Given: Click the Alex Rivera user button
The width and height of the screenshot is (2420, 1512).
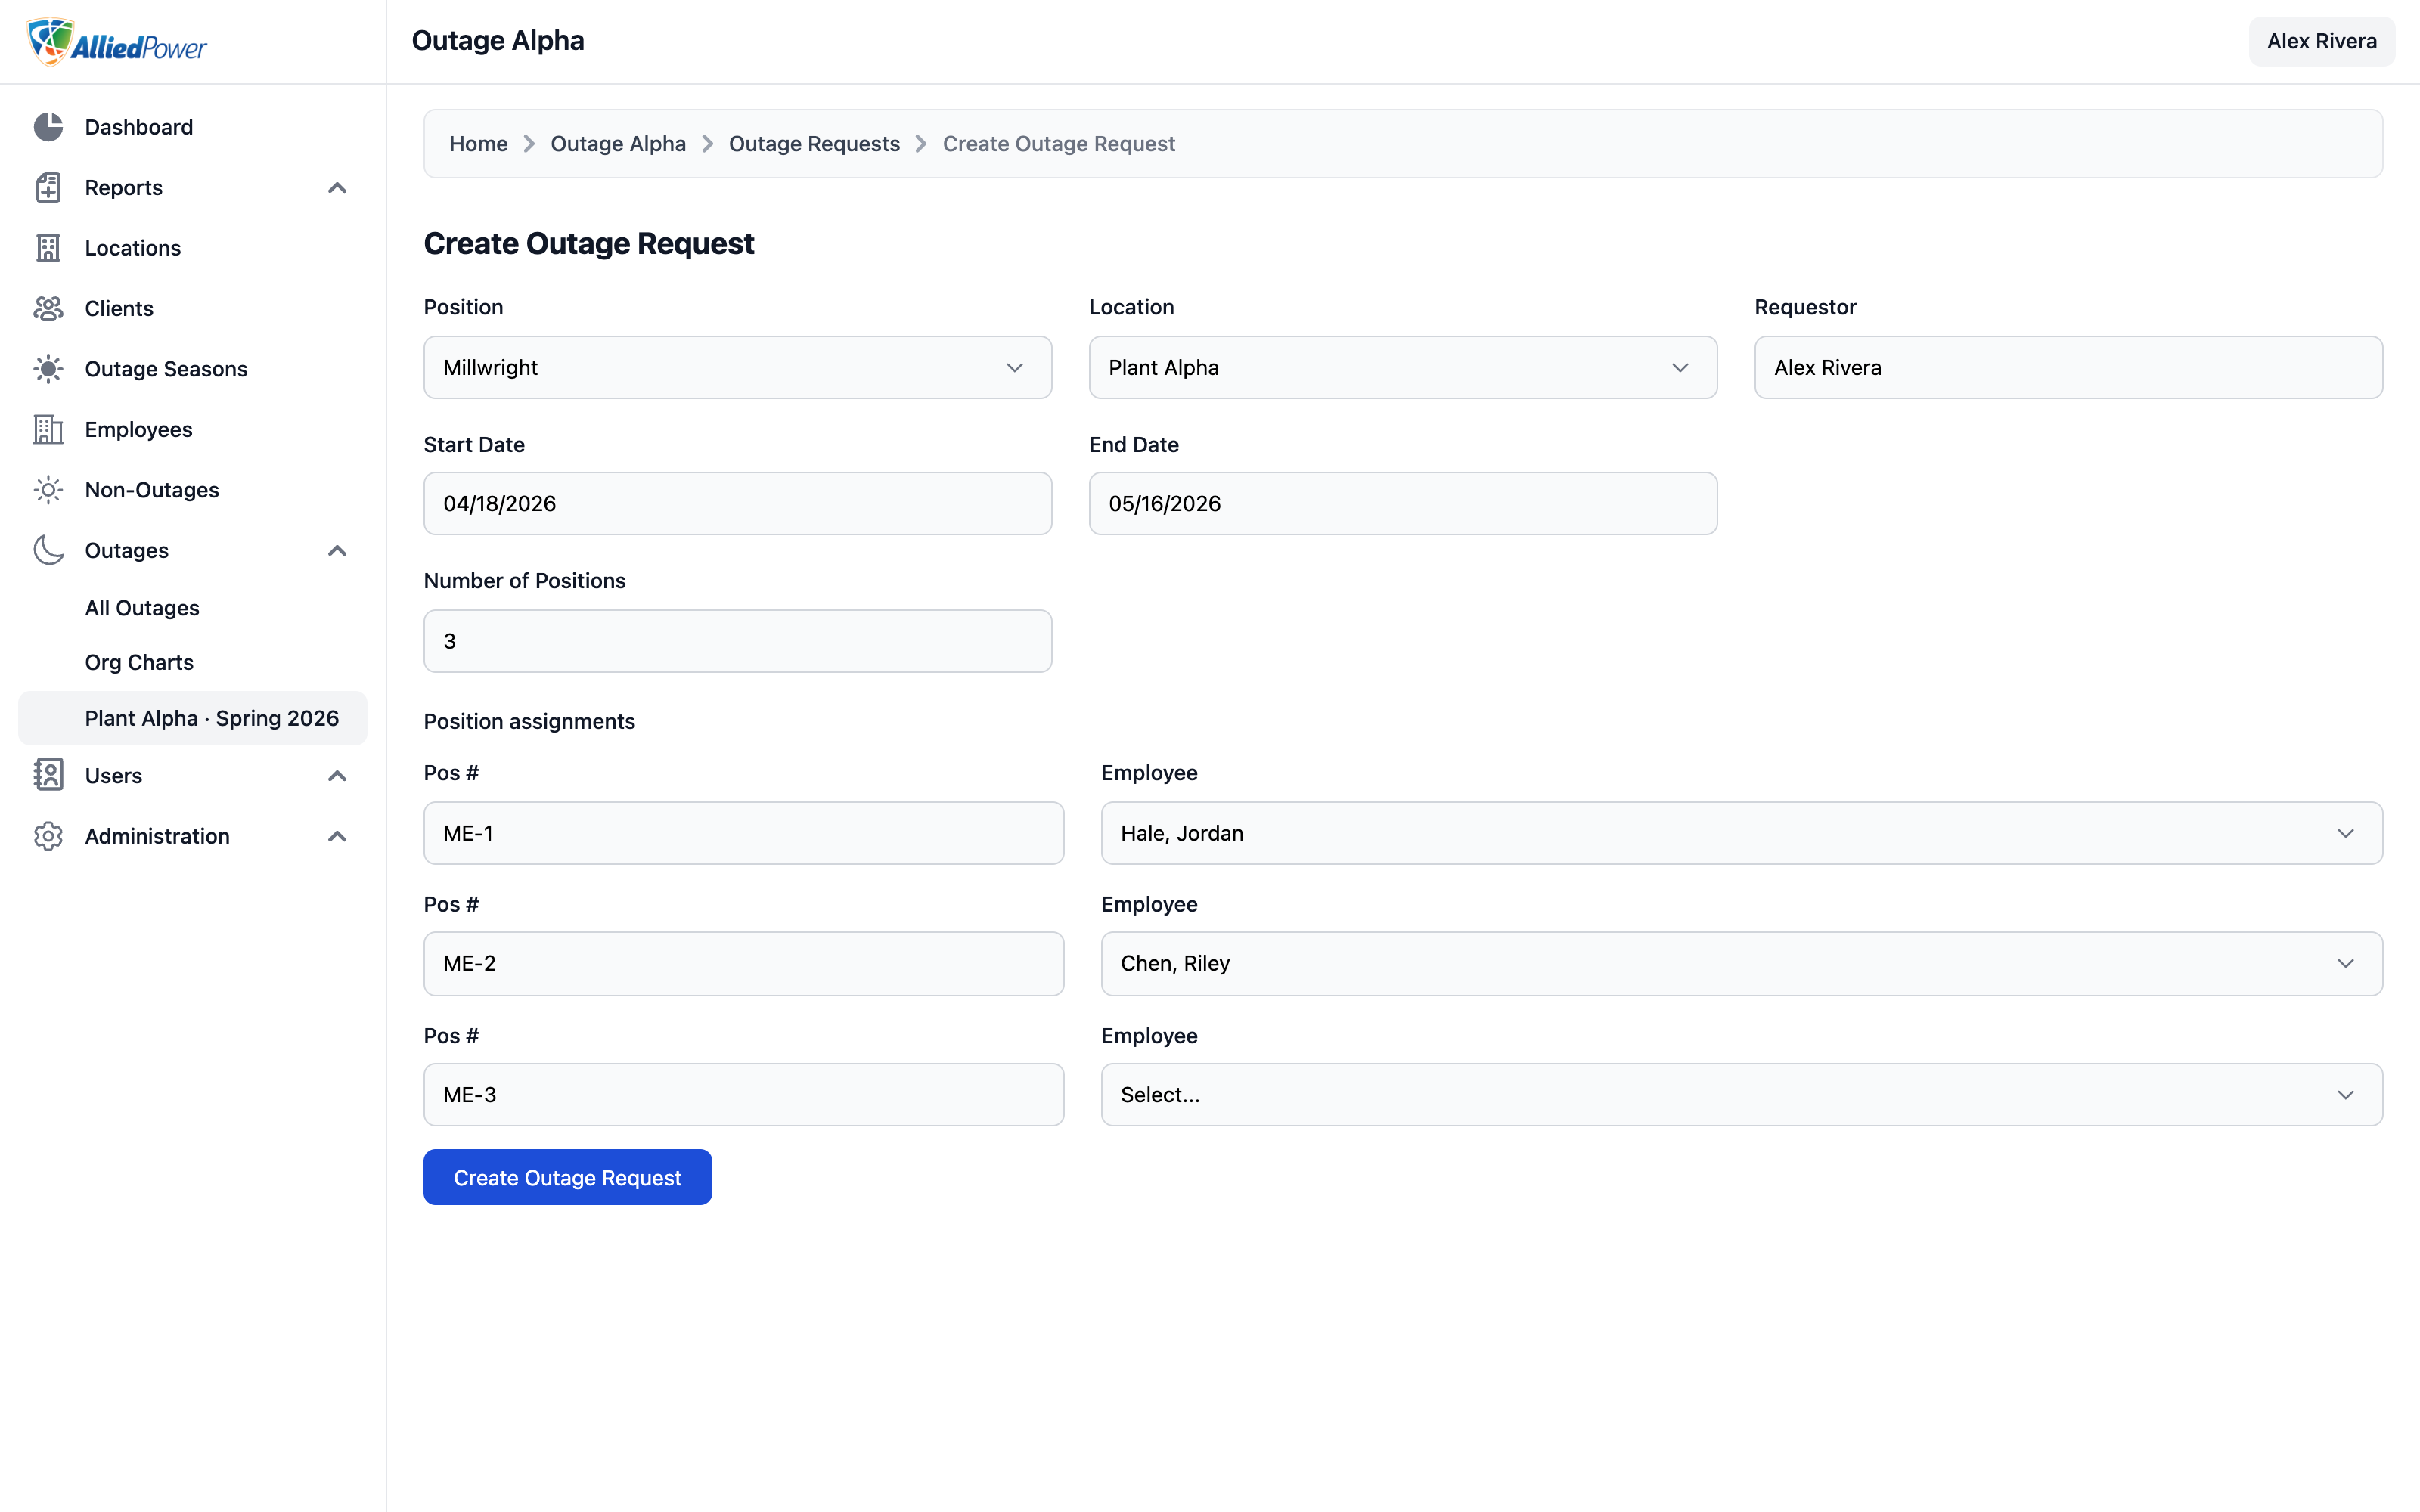Looking at the screenshot, I should [x=2321, y=41].
